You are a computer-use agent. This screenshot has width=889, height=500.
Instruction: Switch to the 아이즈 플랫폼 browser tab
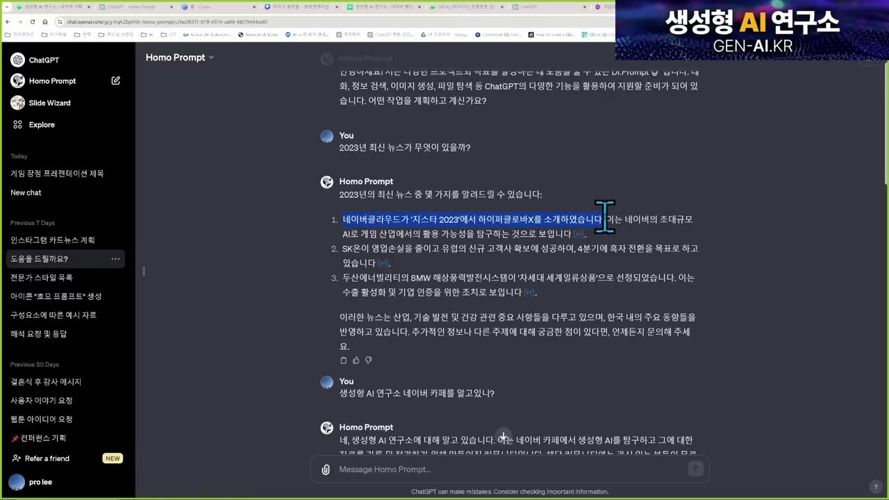tap(301, 7)
